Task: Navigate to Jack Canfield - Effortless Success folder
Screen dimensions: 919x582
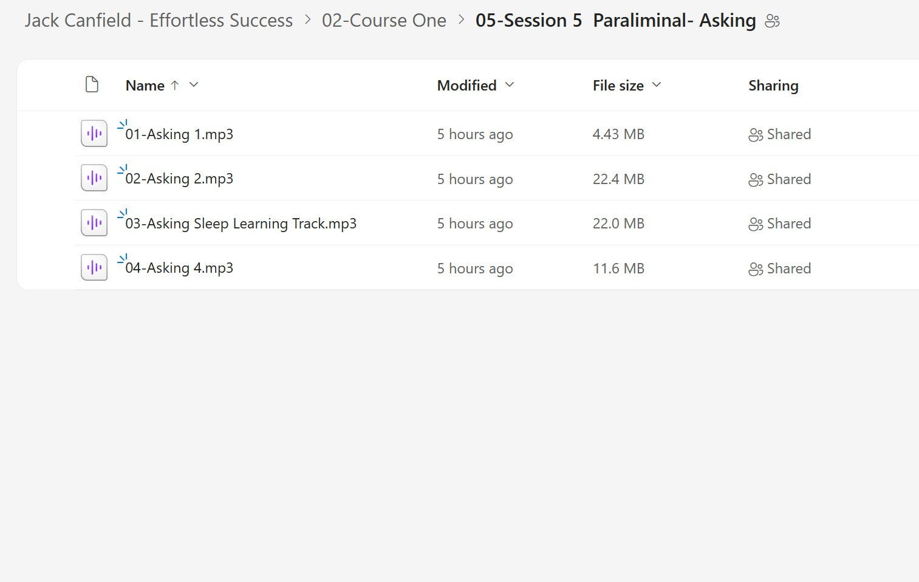Action: click(x=157, y=20)
